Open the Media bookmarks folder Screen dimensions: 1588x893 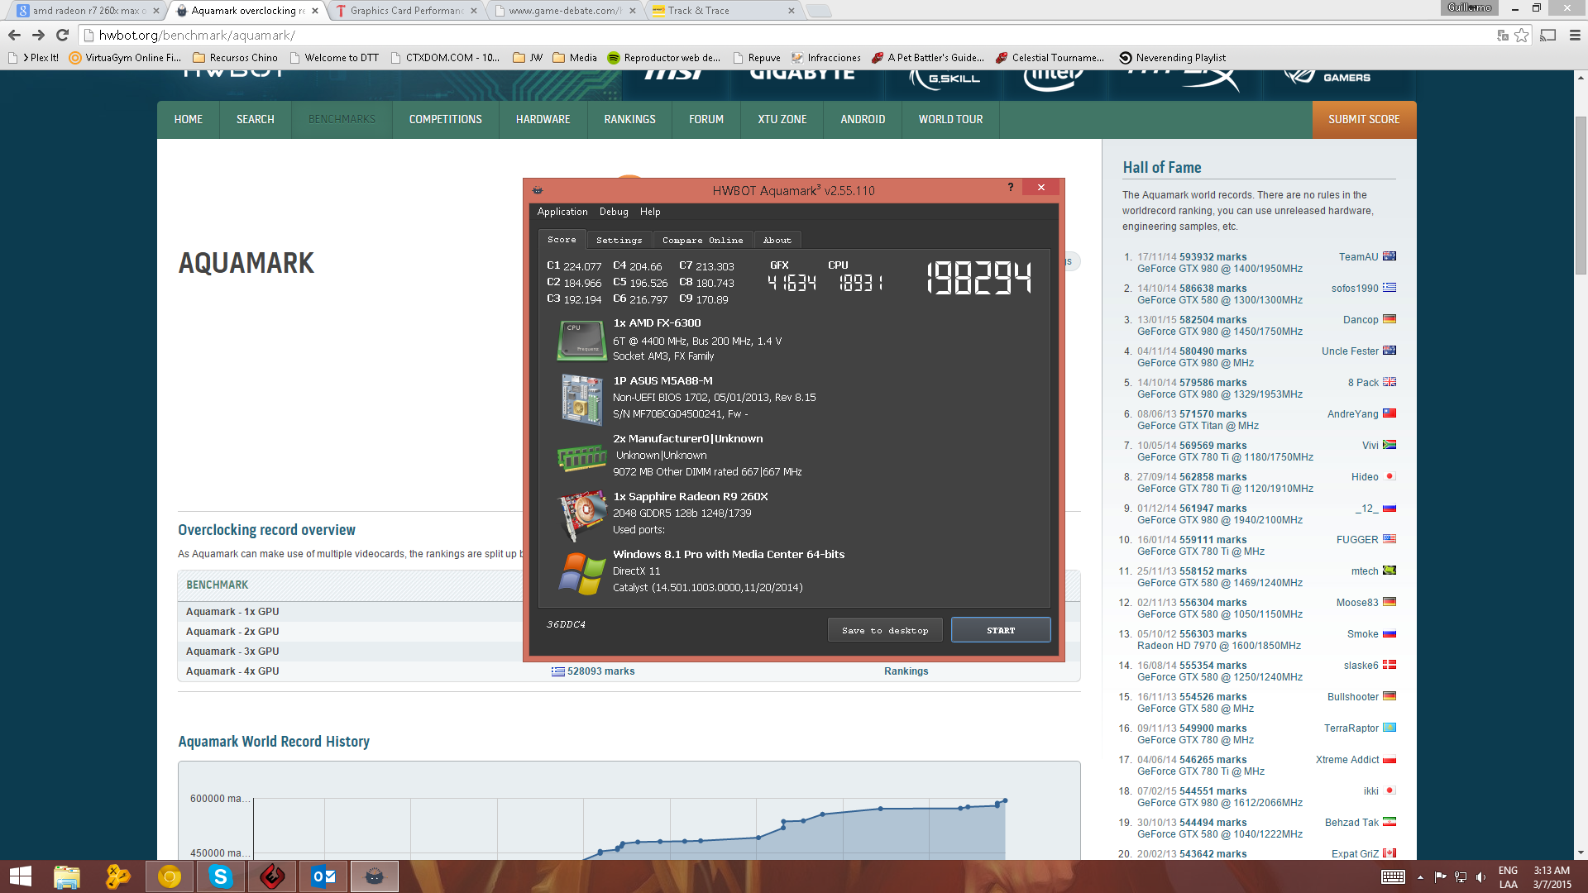575,58
